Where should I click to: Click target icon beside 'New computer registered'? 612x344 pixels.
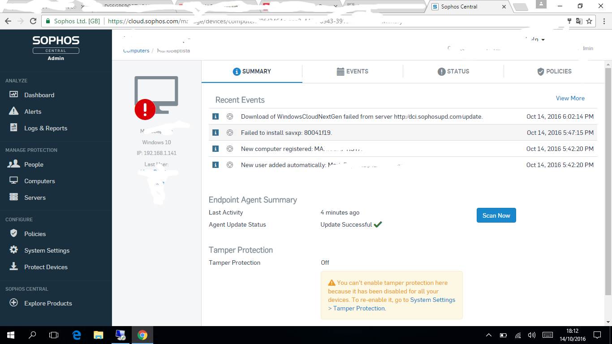(x=230, y=149)
